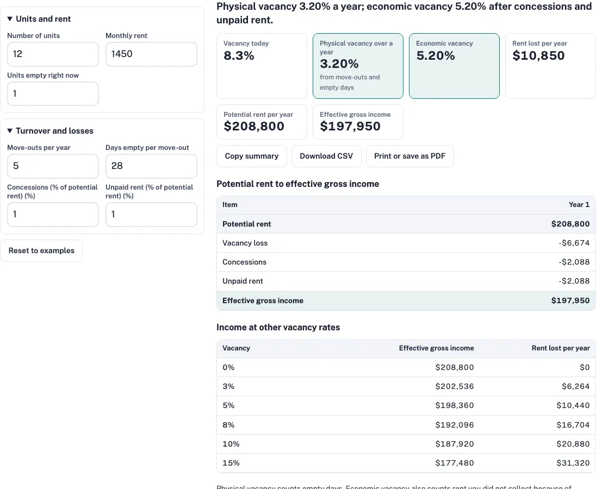Click the Rent lost per year column header
This screenshot has width=596, height=489.
pyautogui.click(x=561, y=348)
